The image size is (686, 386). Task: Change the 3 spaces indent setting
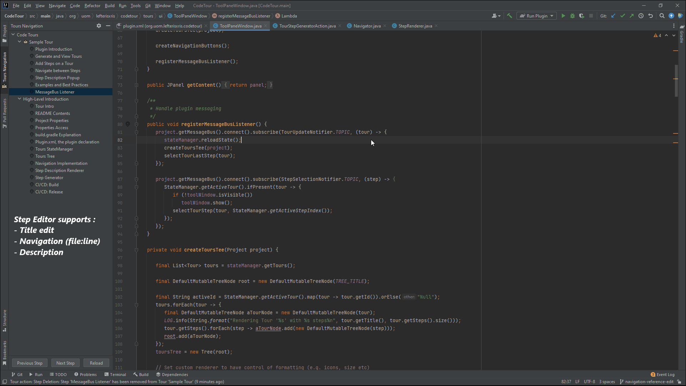point(607,381)
